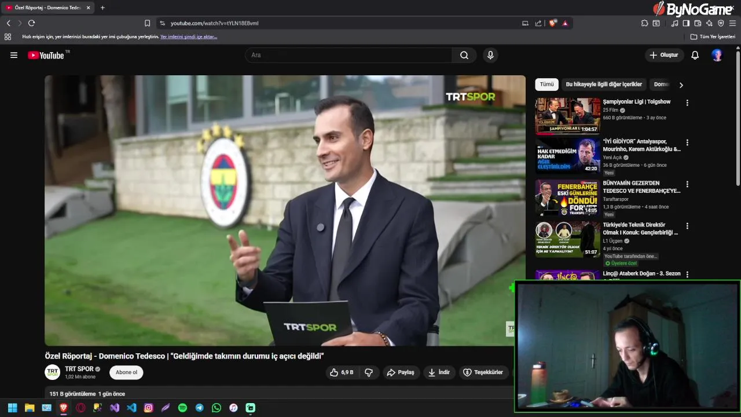Start voice search with the microphone

[x=490, y=55]
